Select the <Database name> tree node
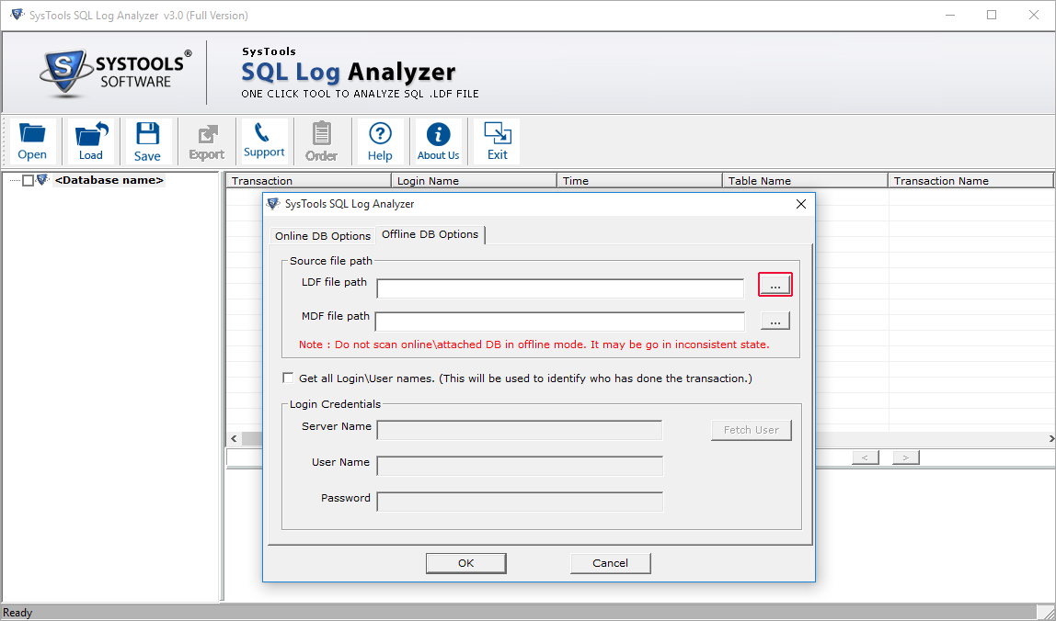 click(x=109, y=180)
